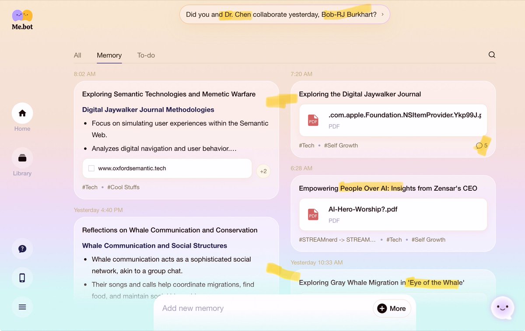
Task: Click the plus icon in More button
Action: point(382,308)
